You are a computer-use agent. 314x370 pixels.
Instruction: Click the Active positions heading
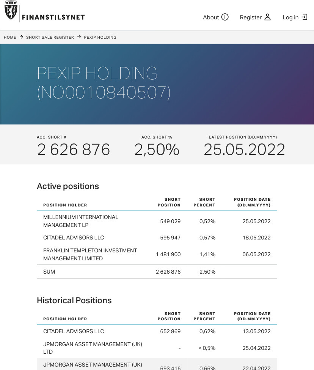(68, 186)
